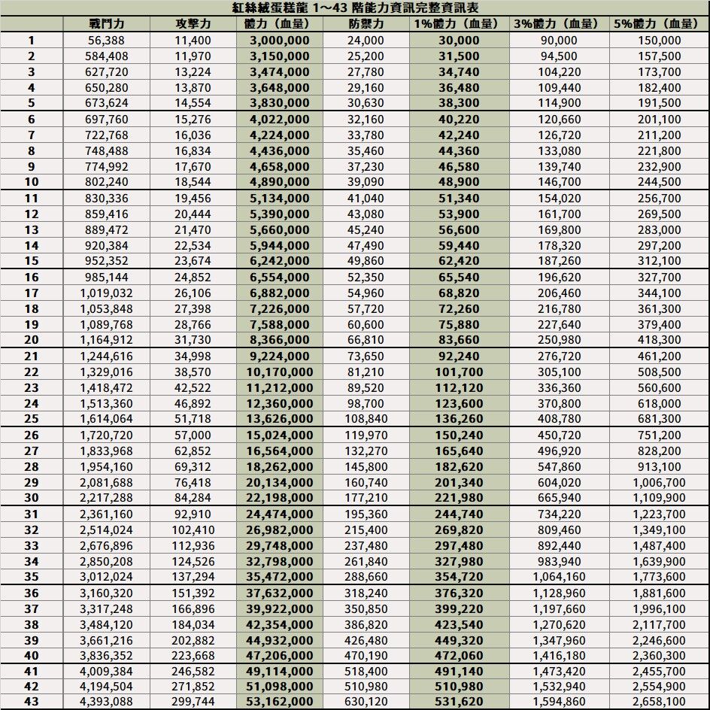
Task: Select cell value 119,970
Action: [366, 435]
